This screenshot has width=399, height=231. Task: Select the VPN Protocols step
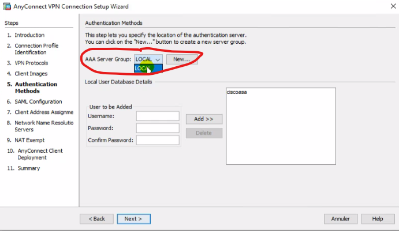coord(31,63)
